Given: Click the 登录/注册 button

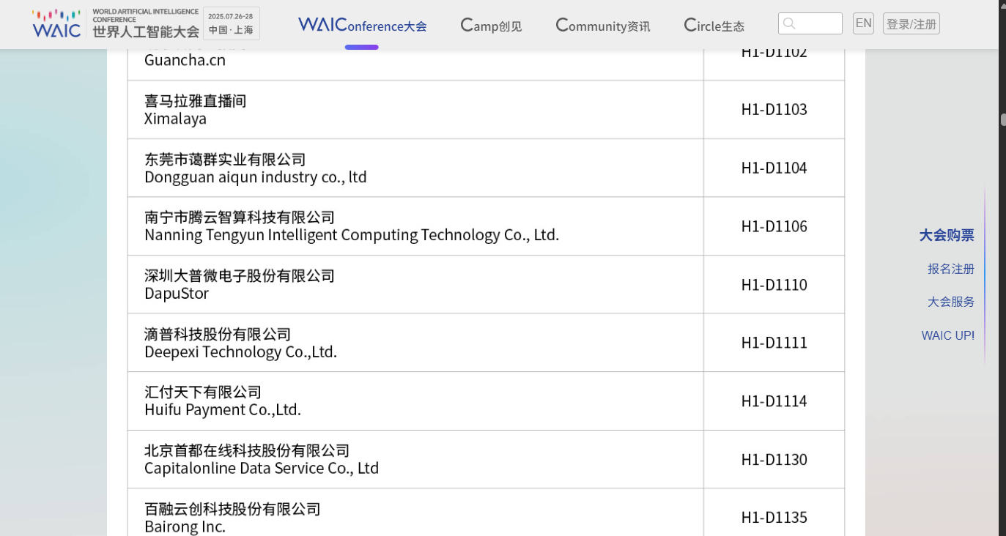Looking at the screenshot, I should tap(911, 23).
